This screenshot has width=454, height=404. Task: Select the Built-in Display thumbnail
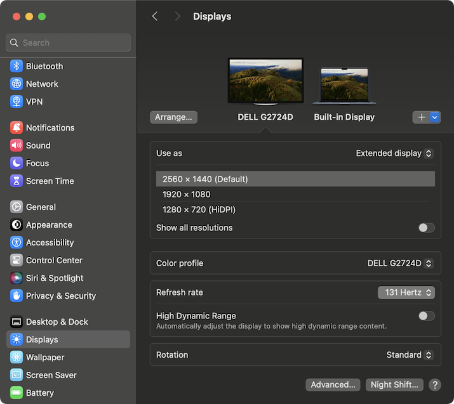[344, 86]
